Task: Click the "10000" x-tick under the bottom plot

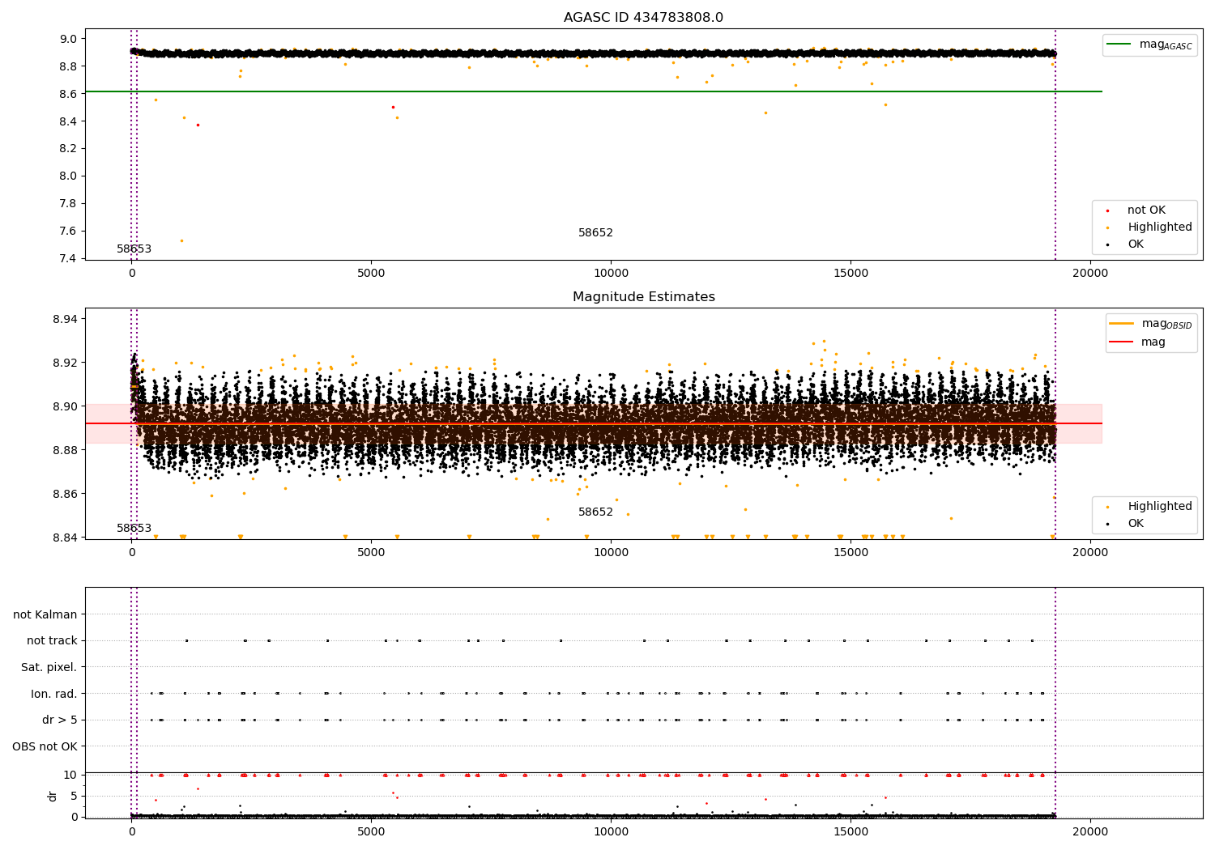Action: [x=611, y=831]
